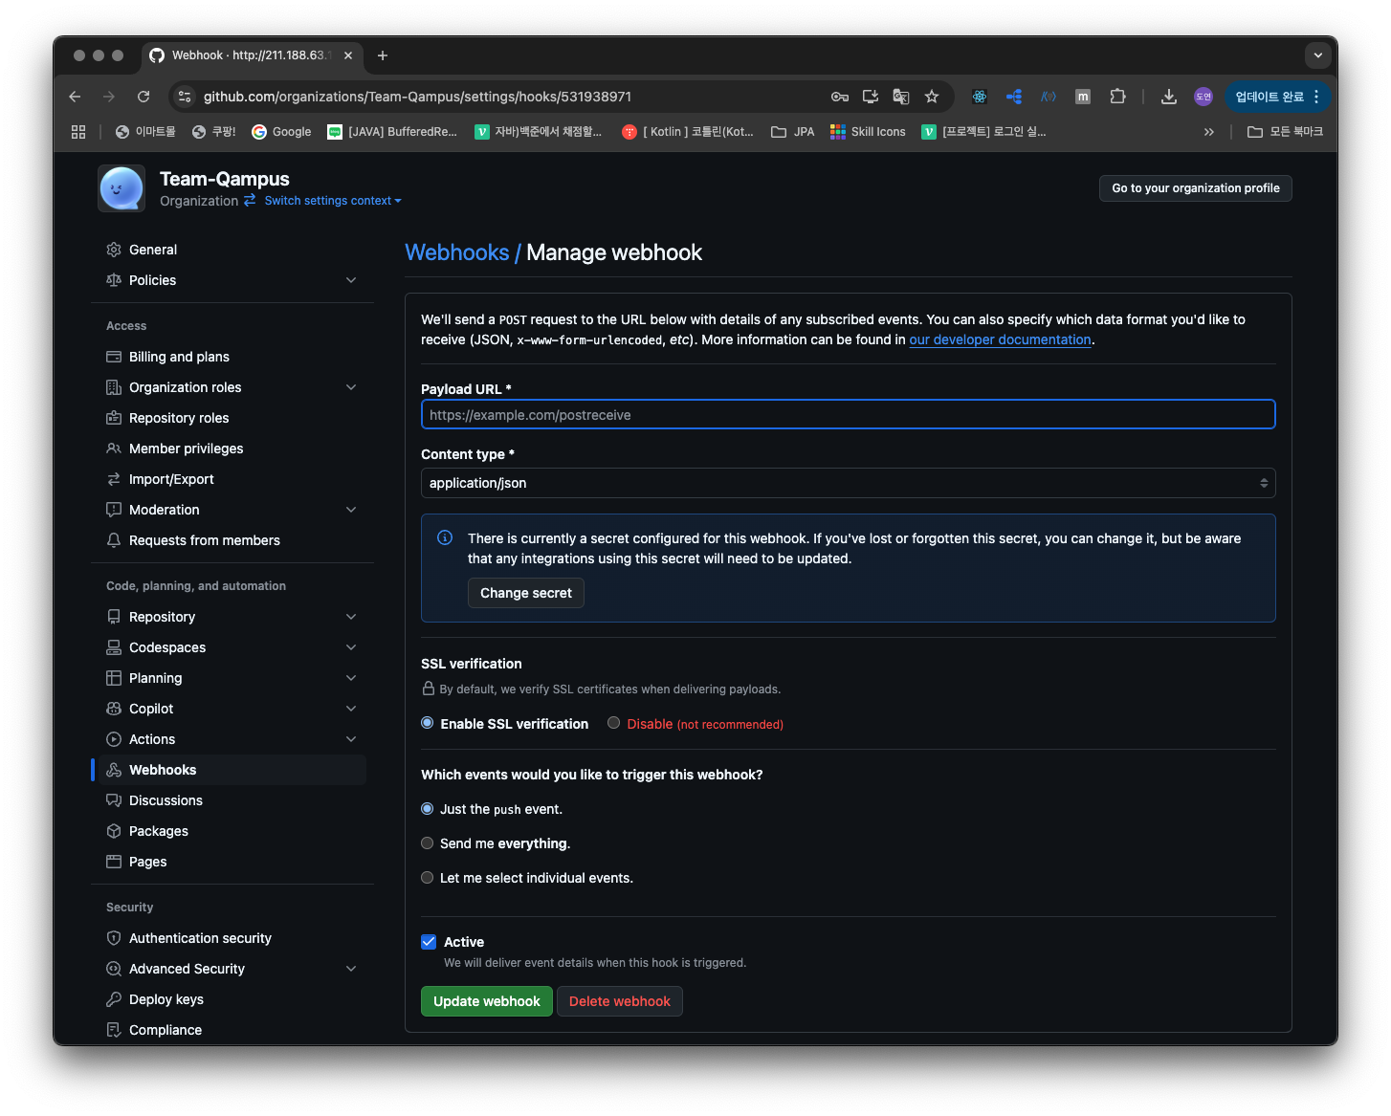
Task: Open Switch settings context dropdown
Action: click(x=333, y=201)
